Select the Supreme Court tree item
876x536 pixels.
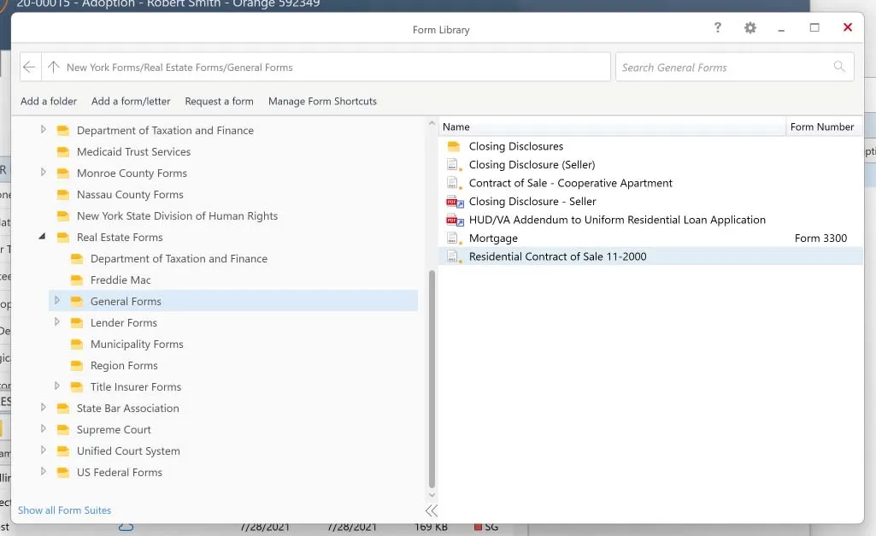pyautogui.click(x=114, y=430)
